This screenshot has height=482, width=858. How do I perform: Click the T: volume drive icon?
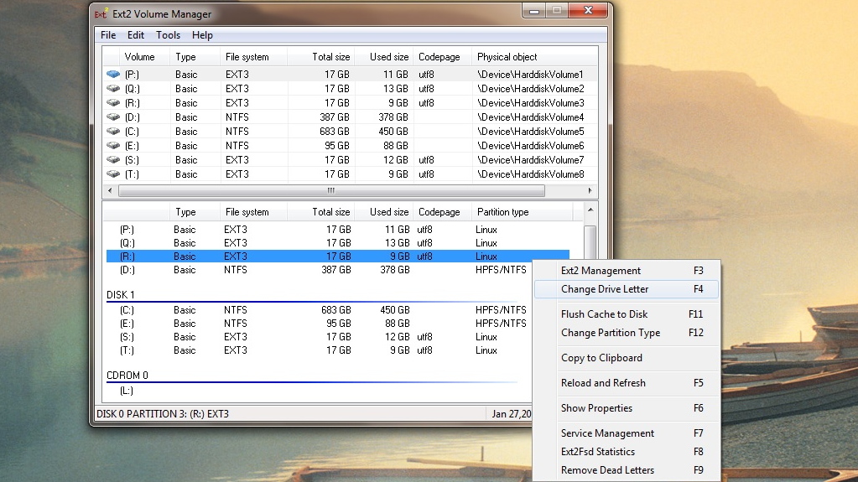[x=113, y=174]
